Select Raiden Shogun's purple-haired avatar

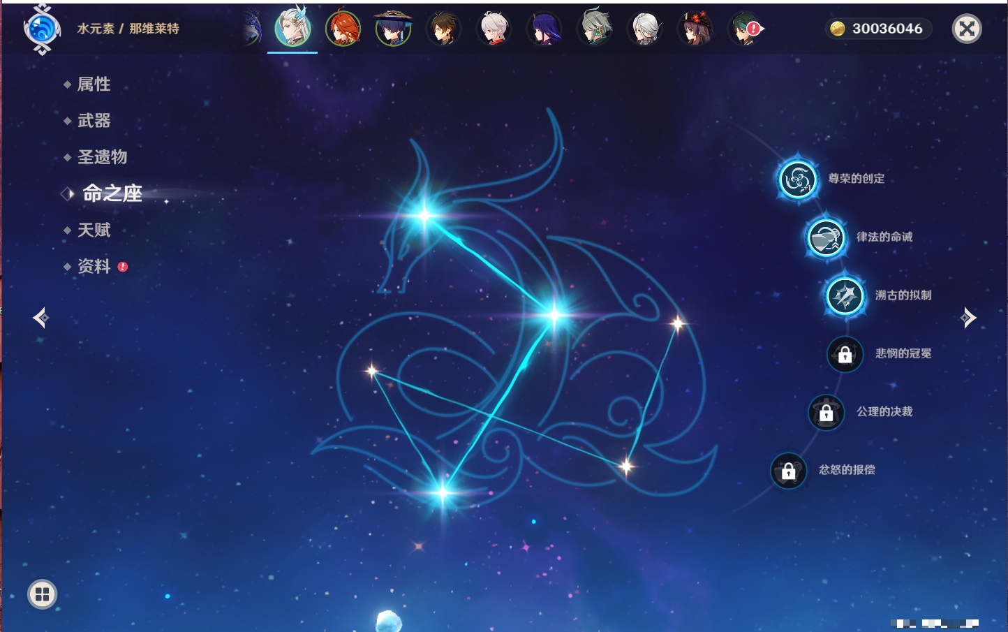click(x=544, y=29)
